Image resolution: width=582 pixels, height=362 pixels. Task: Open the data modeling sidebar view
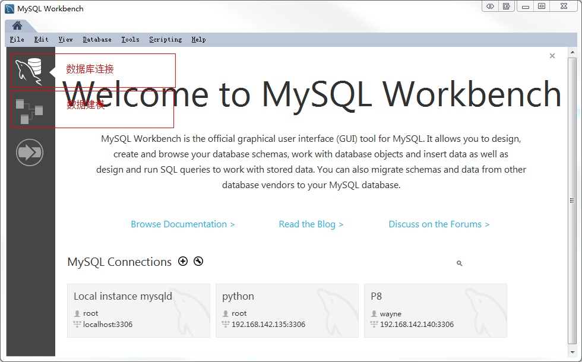pyautogui.click(x=29, y=112)
